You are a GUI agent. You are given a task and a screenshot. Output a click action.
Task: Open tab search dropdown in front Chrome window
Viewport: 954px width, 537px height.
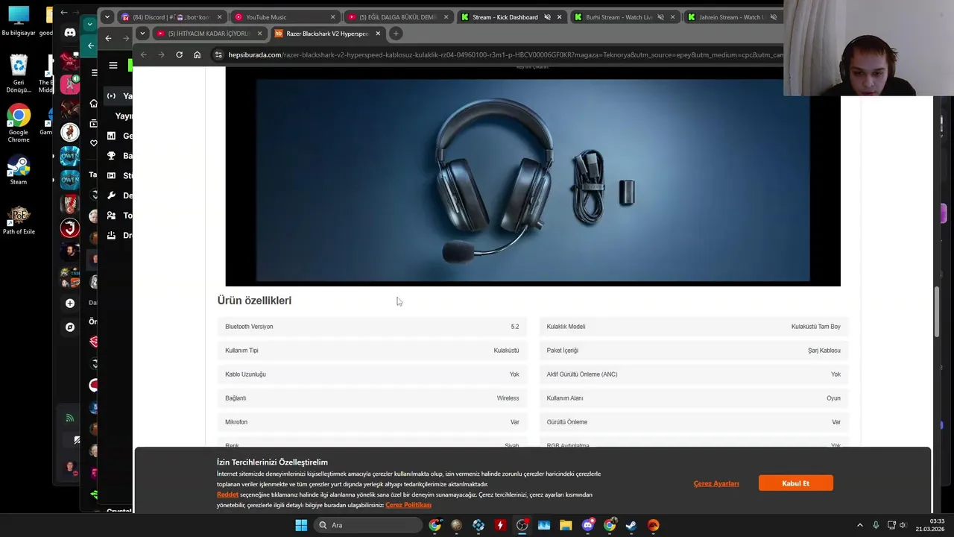coord(142,34)
